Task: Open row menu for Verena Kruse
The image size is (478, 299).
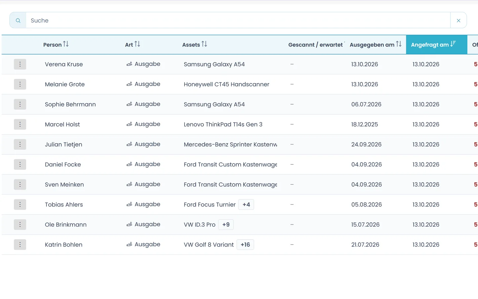Action: (x=20, y=64)
